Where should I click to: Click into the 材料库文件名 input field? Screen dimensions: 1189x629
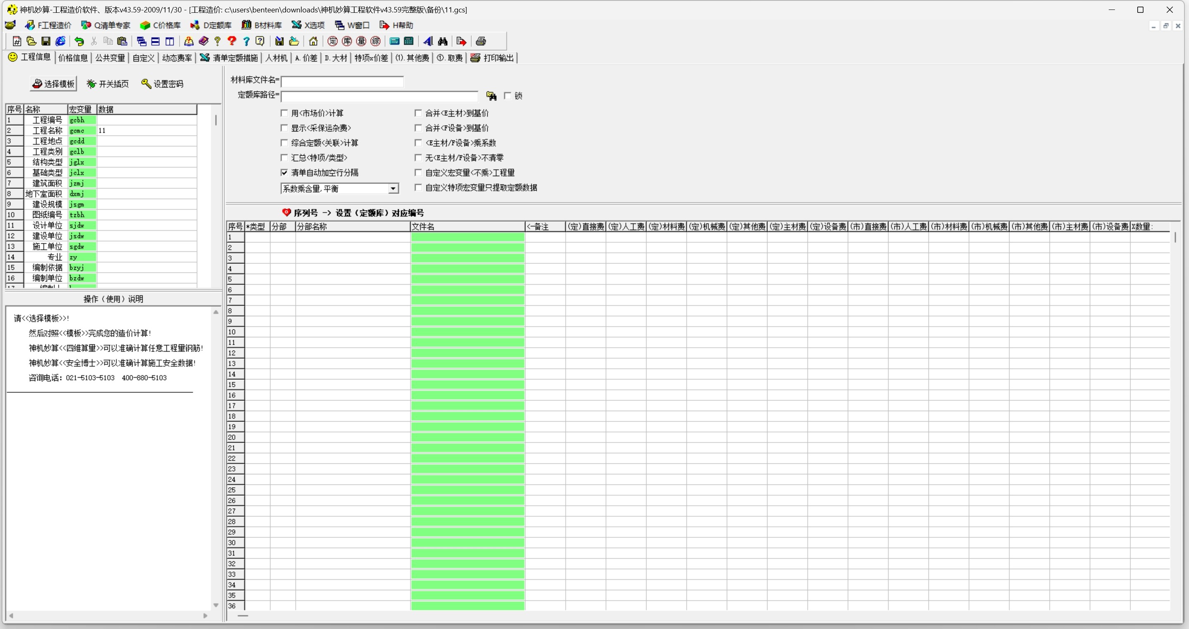[343, 82]
